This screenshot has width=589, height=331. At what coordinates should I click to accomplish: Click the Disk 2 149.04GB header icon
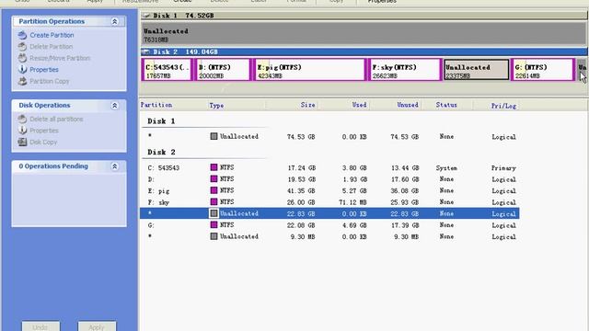coord(145,51)
